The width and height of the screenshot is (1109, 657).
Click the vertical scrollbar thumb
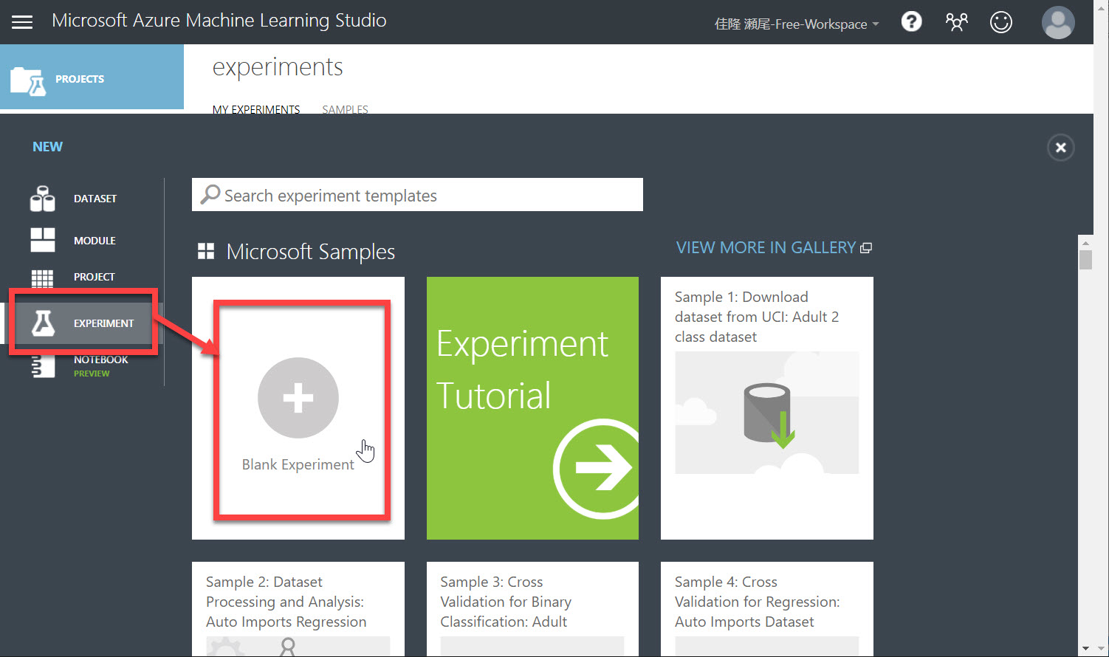(1085, 260)
